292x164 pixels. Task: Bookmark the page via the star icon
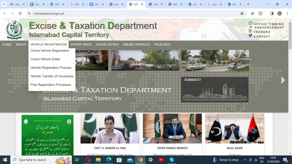click(242, 13)
